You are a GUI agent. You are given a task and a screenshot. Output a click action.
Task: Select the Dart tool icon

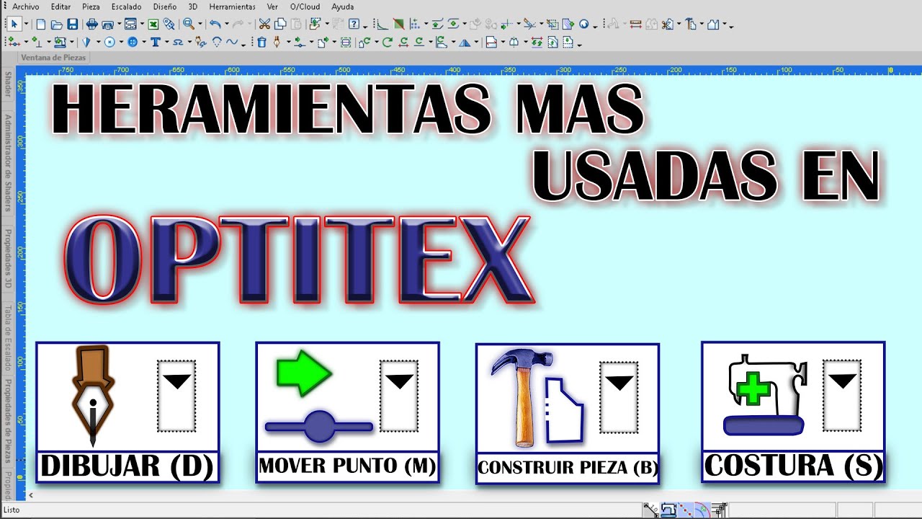pos(86,42)
